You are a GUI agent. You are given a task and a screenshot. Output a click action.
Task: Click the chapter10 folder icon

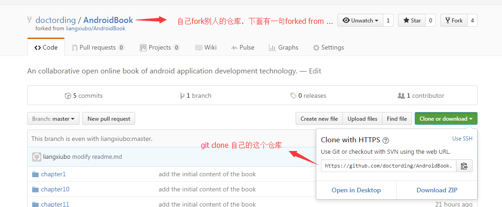point(35,190)
